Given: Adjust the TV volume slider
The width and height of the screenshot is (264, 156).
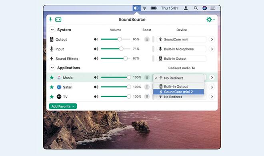Looking at the screenshot, I should (116, 96).
